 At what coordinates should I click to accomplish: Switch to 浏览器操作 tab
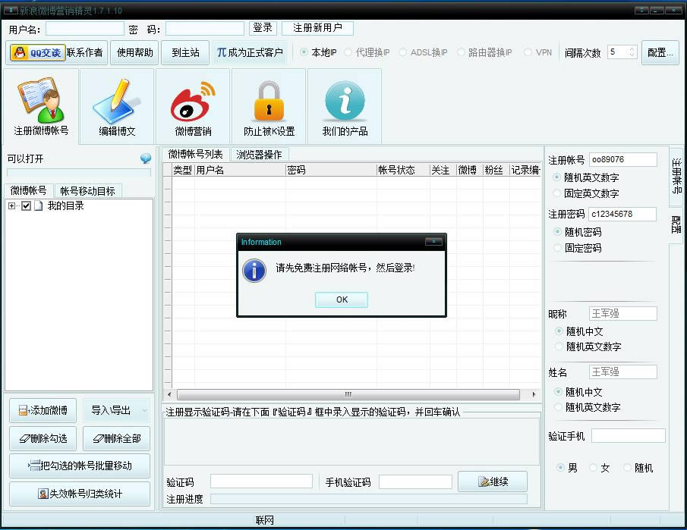259,155
